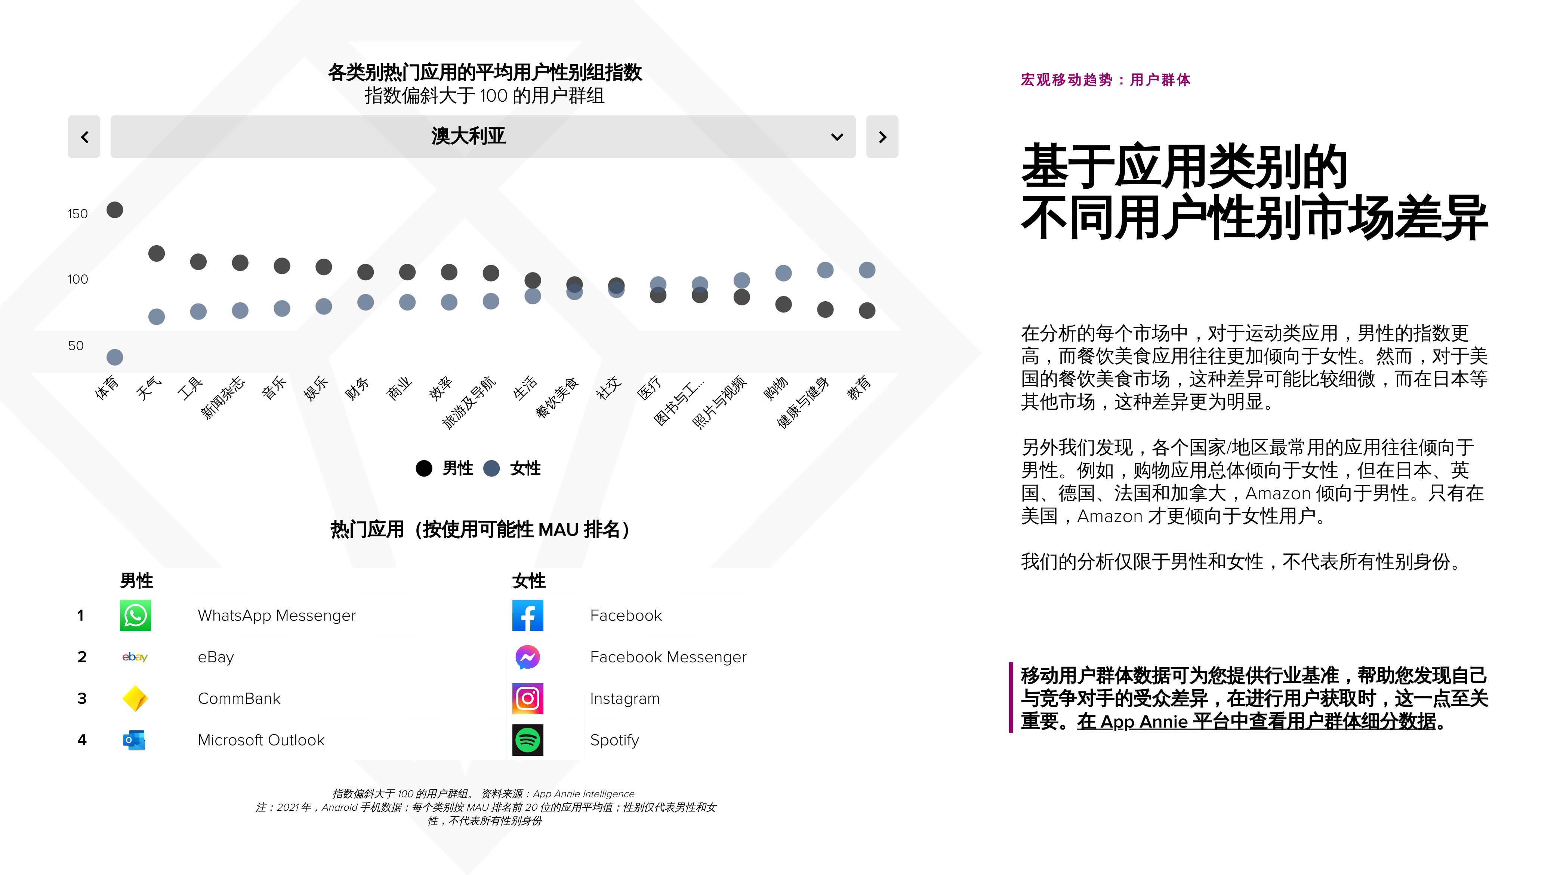Click the female dot for 教育

click(867, 270)
